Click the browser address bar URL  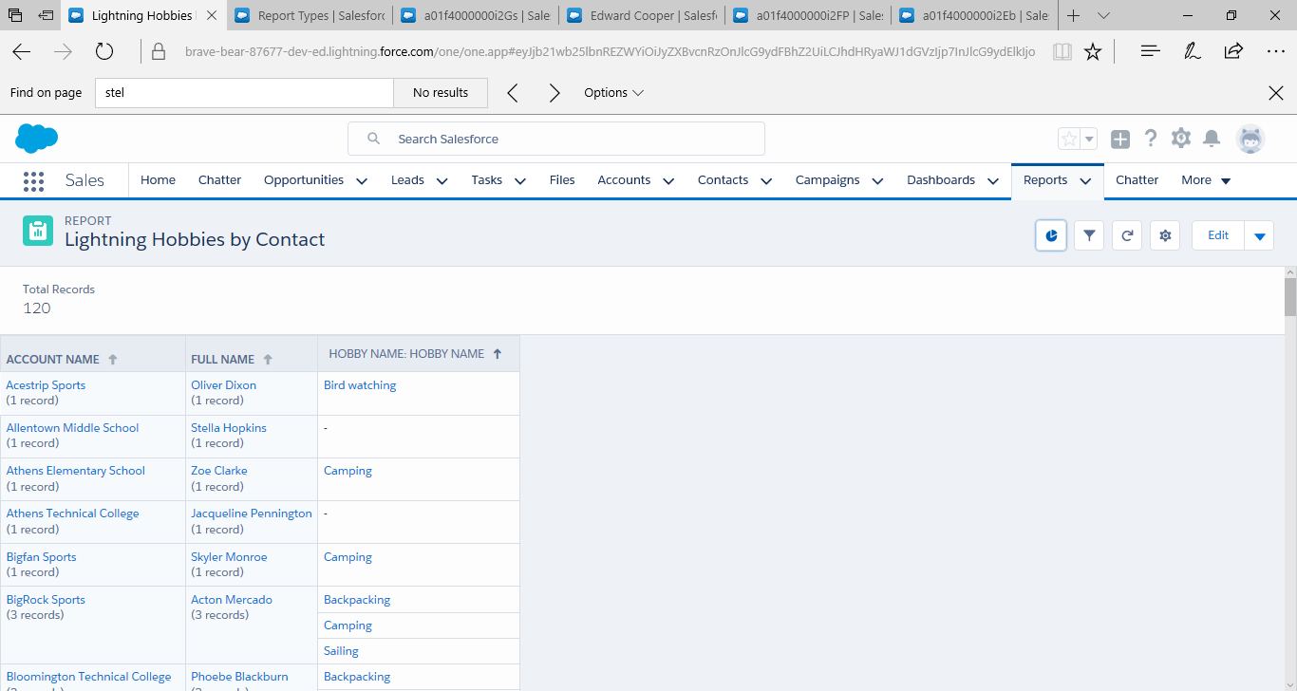[611, 52]
